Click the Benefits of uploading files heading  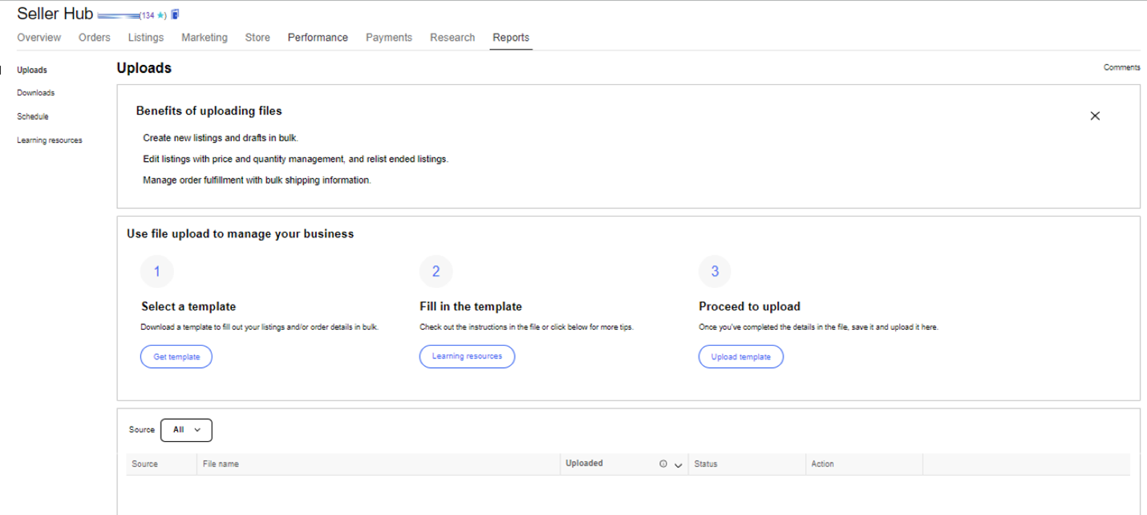click(x=209, y=111)
